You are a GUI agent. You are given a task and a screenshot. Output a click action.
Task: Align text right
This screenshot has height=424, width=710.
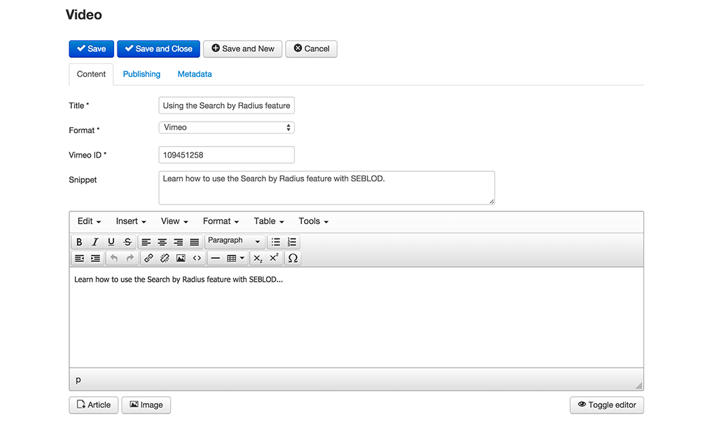coord(179,242)
